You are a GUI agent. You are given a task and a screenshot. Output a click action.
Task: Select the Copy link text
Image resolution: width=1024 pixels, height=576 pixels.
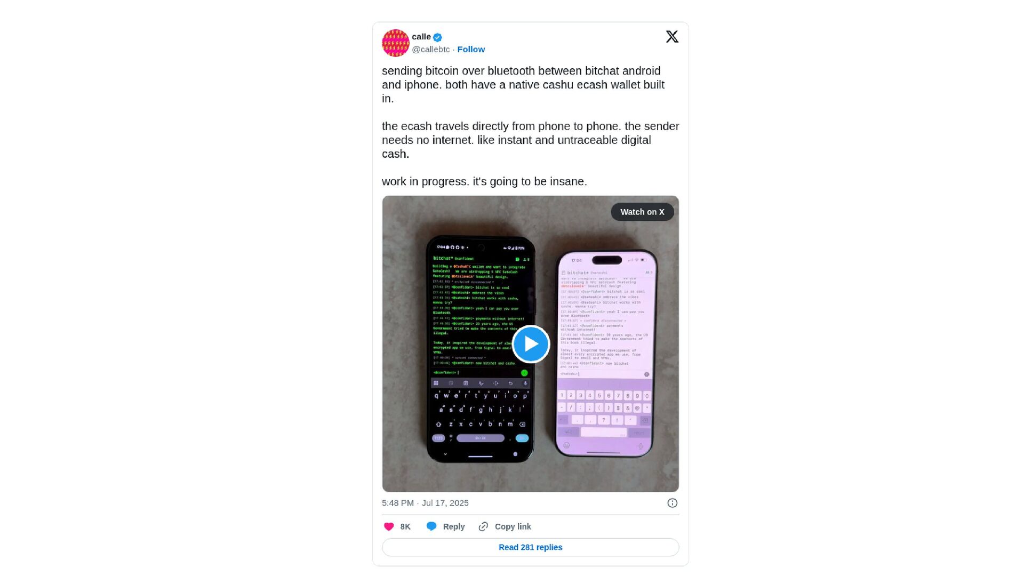[513, 526]
